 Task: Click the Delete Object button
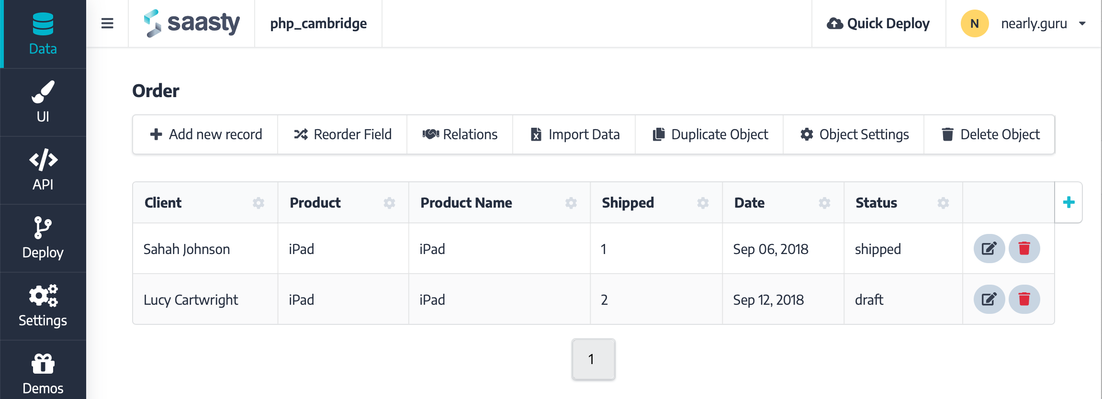(990, 134)
